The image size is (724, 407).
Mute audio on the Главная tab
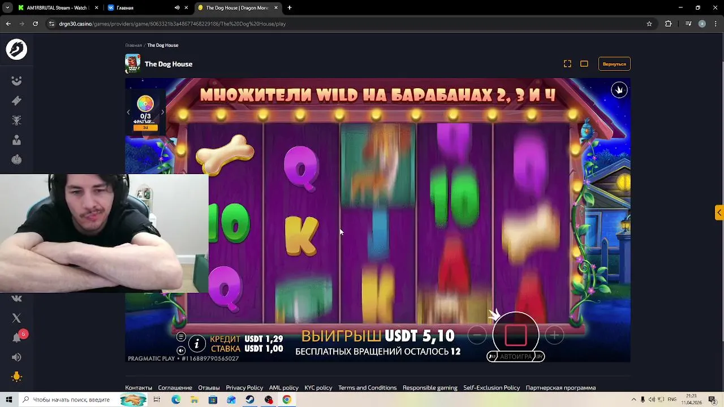[177, 8]
